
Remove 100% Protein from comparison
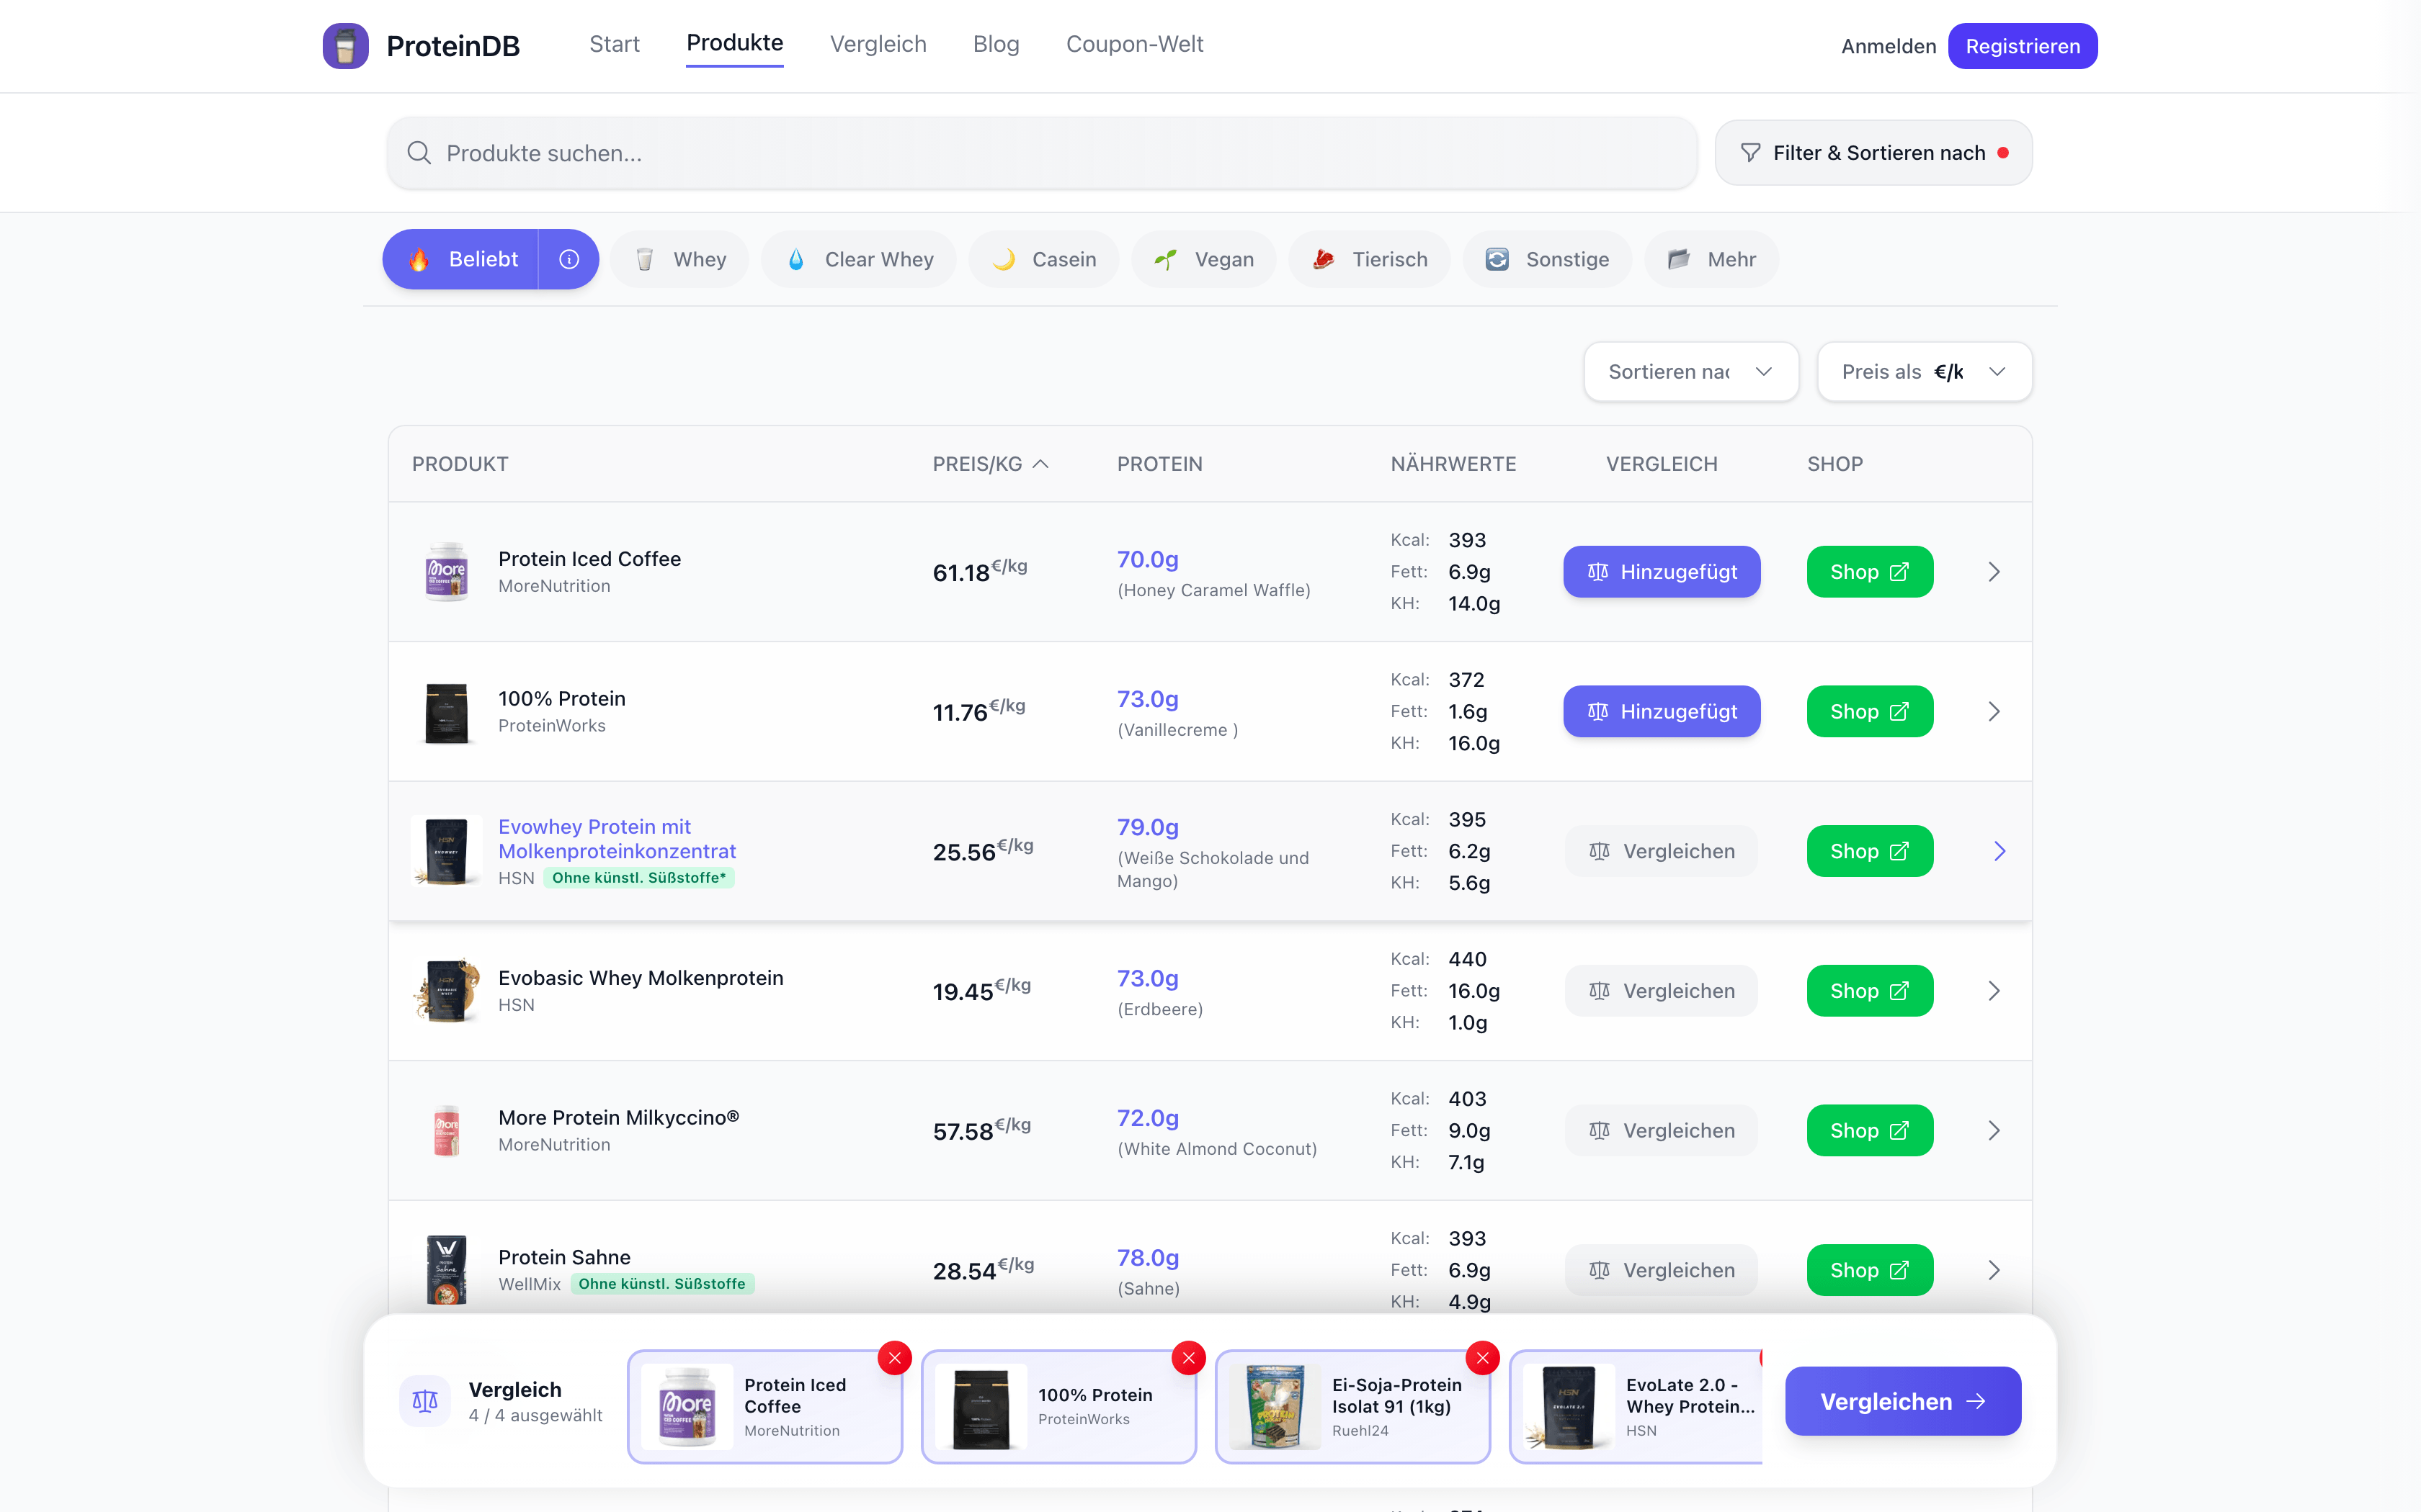click(1188, 1358)
